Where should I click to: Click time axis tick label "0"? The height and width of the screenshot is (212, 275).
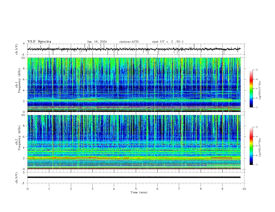27,189
